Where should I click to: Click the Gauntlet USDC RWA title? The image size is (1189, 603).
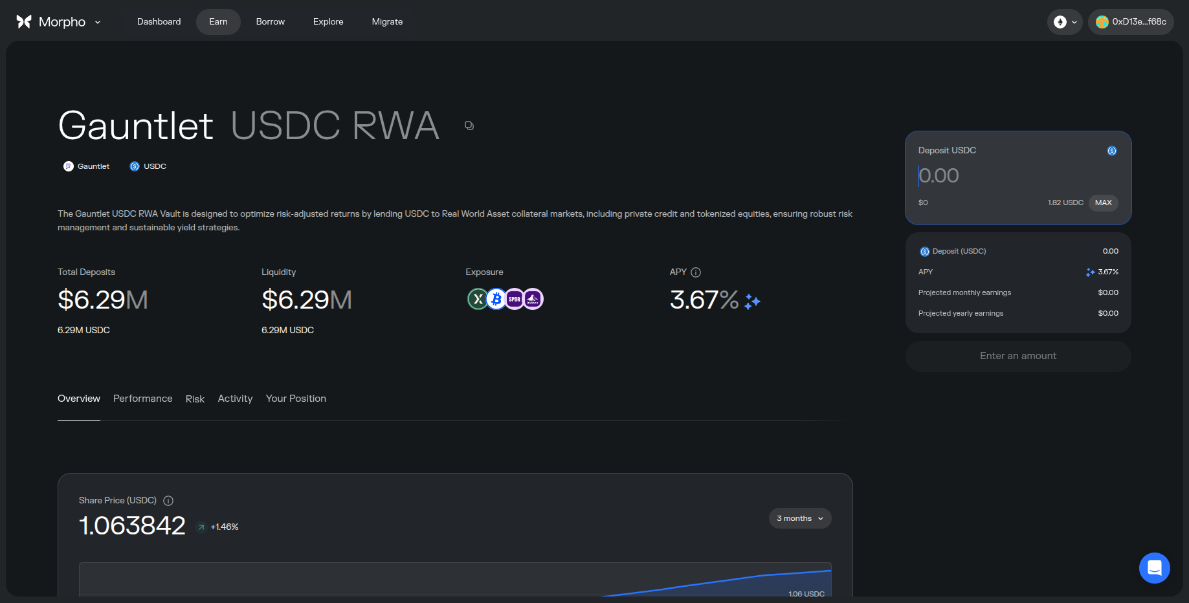click(249, 126)
